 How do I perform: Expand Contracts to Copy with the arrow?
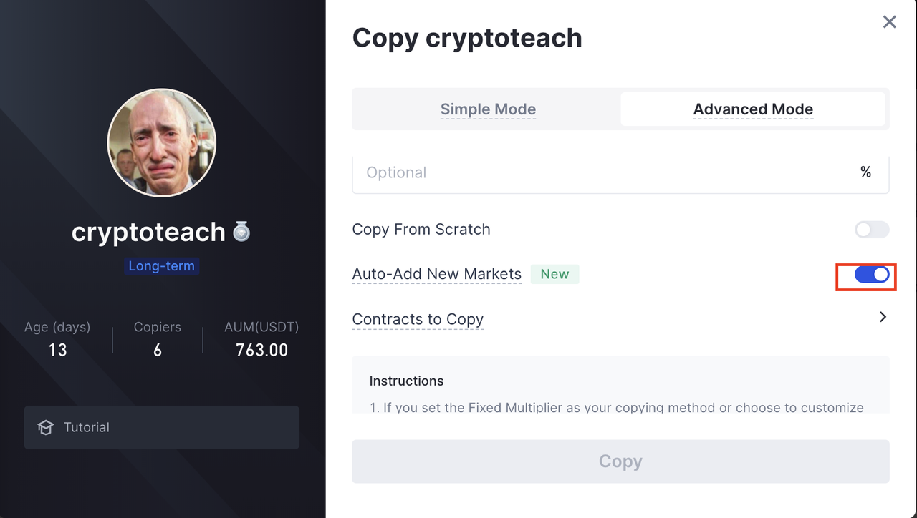pyautogui.click(x=883, y=317)
